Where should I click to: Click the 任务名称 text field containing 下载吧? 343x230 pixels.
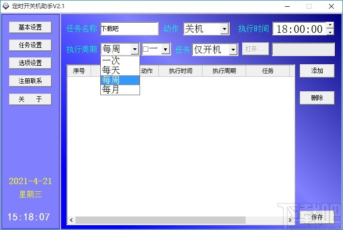[129, 29]
